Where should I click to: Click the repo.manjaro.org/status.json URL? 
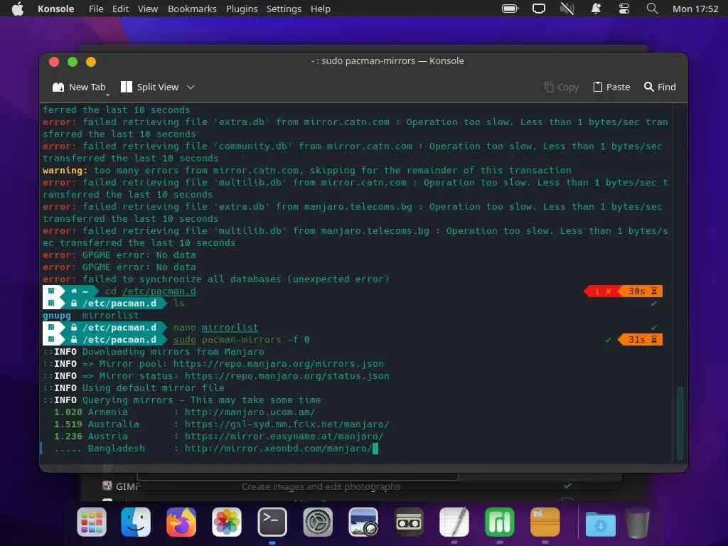click(287, 375)
